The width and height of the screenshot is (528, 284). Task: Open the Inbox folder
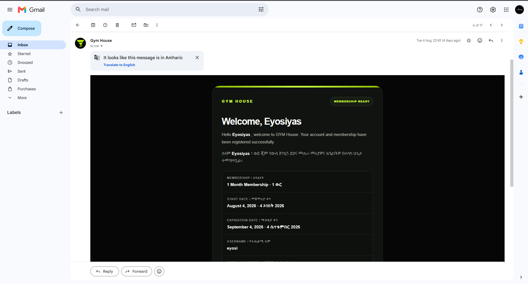pos(33,45)
